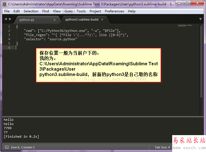The height and width of the screenshot is (152, 206).
Task: Toggle the side panel switcher icon in status bar
Action: point(7,147)
